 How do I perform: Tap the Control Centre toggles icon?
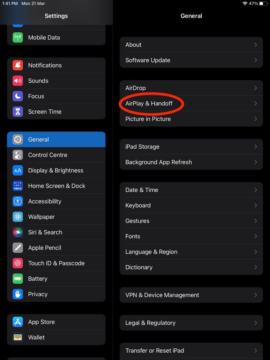tap(18, 155)
